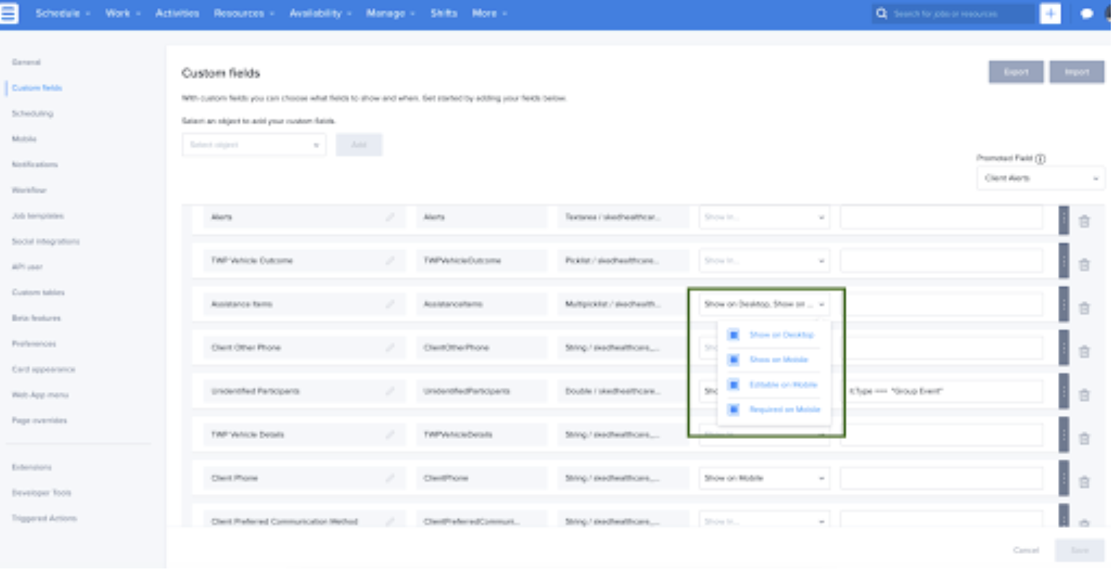Expand the Resources menu in top bar
This screenshot has width=1113, height=580.
(244, 13)
